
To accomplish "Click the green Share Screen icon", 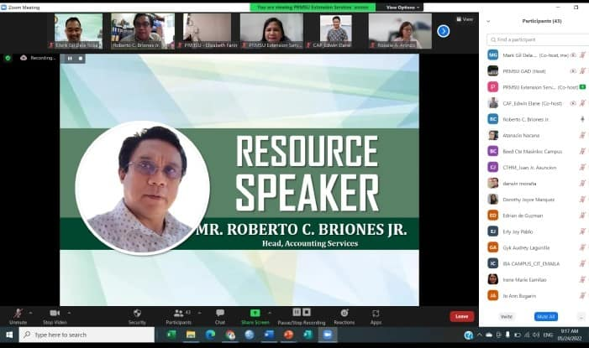I will pyautogui.click(x=255, y=313).
